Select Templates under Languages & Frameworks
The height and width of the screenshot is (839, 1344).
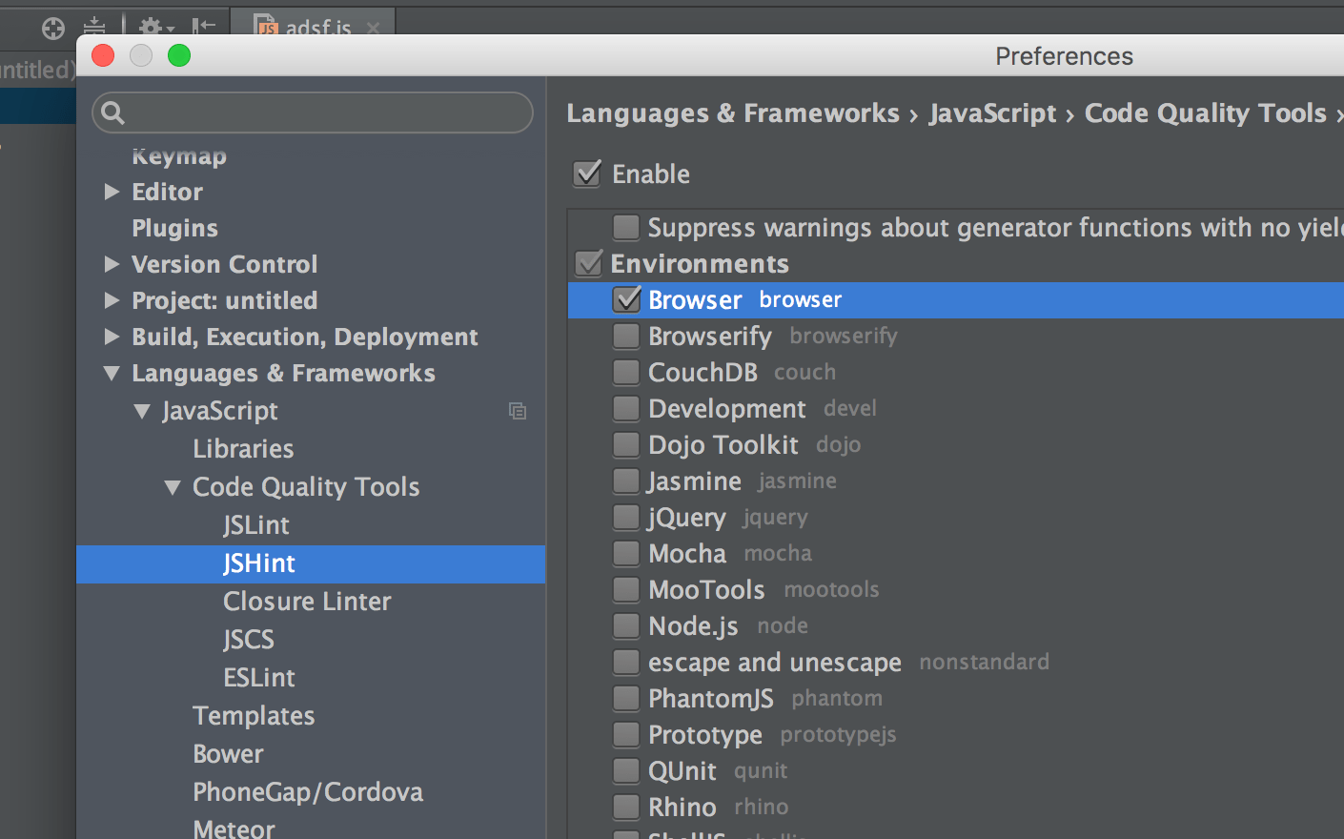click(x=254, y=716)
